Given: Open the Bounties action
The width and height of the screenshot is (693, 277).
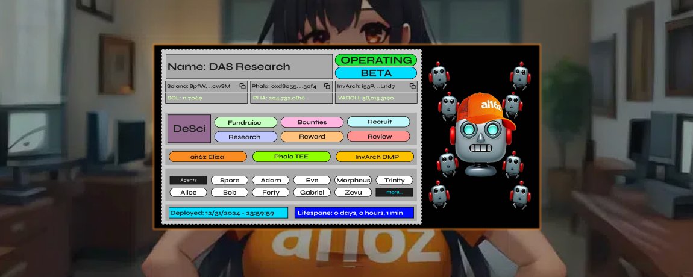Looking at the screenshot, I should tap(312, 122).
